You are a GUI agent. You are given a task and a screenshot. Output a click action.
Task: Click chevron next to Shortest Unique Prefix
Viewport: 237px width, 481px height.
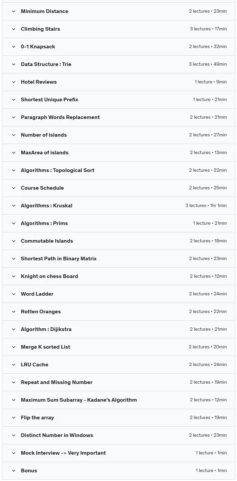pyautogui.click(x=14, y=100)
